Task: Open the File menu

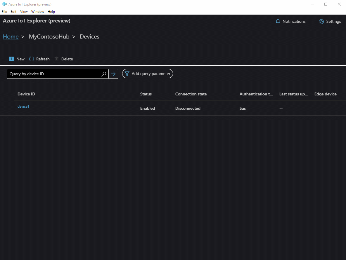Action: tap(4, 12)
